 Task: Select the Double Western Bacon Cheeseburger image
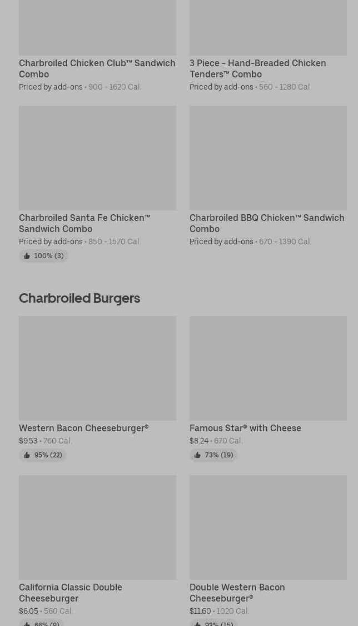tap(268, 528)
